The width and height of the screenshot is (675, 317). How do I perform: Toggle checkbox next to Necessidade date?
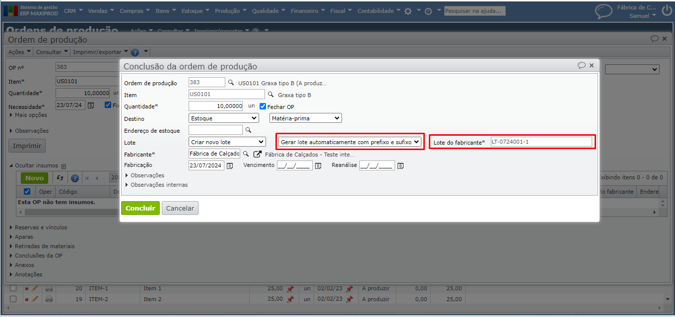108,105
